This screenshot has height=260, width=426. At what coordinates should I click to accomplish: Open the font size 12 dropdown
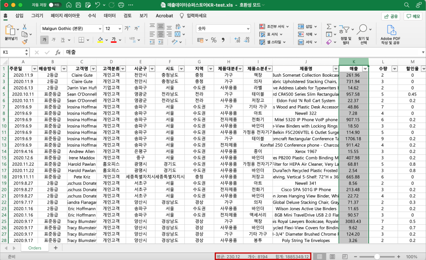coord(120,29)
